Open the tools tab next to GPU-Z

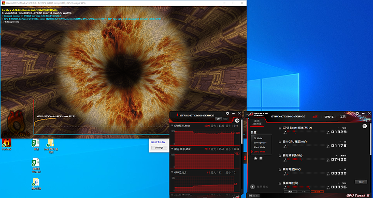pyautogui.click(x=343, y=116)
